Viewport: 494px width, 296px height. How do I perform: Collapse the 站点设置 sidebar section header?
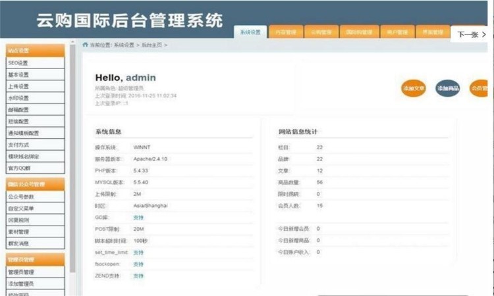click(36, 51)
